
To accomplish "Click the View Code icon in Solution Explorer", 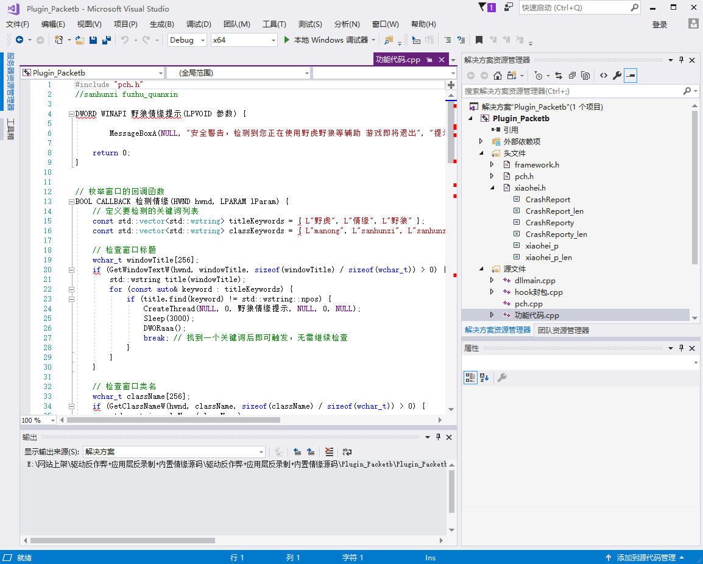I will point(603,76).
